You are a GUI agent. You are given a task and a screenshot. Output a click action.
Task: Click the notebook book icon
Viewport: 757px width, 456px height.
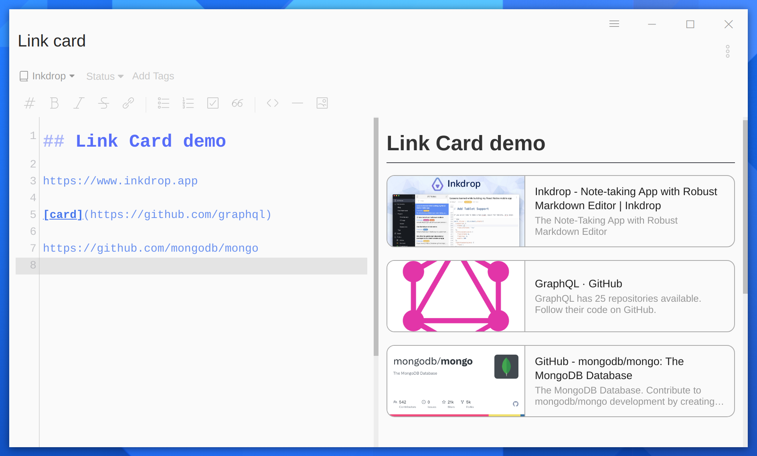pyautogui.click(x=24, y=76)
